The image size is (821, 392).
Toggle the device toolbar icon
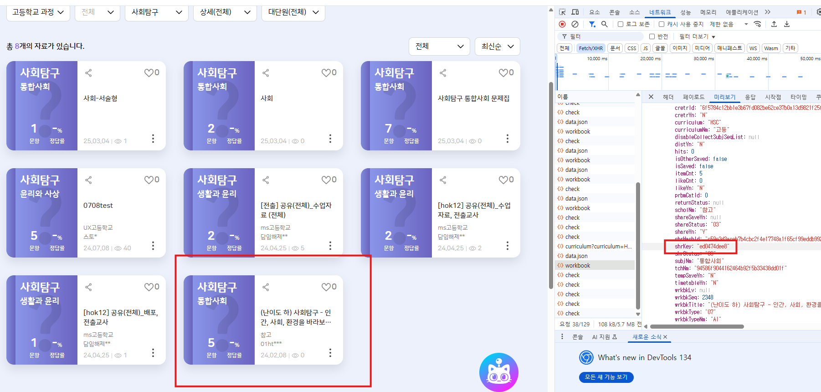(575, 12)
